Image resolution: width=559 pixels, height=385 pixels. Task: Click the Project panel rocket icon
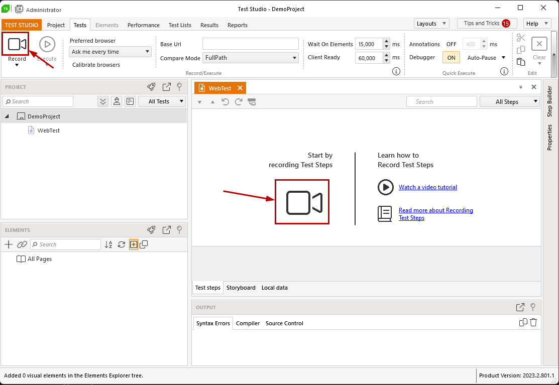[x=151, y=86]
